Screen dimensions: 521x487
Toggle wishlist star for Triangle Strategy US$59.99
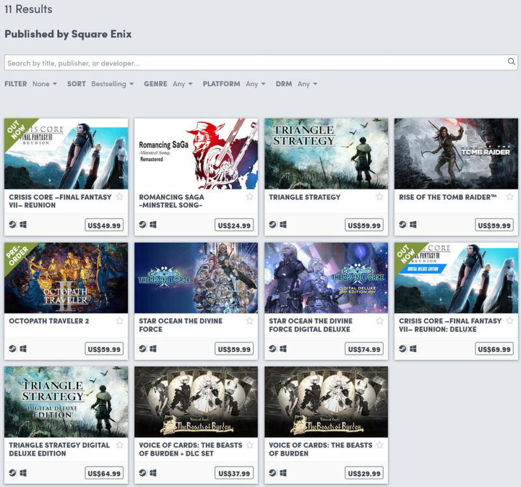(x=380, y=197)
